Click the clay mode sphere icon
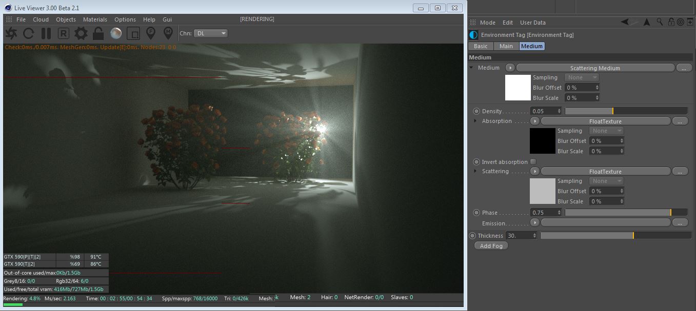Screen dimensions: 696x311 click(116, 33)
